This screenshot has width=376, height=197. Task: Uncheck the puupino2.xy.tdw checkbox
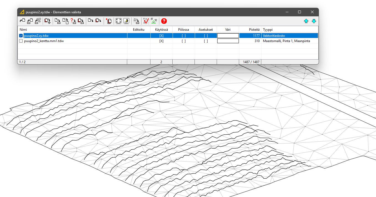pos(21,36)
